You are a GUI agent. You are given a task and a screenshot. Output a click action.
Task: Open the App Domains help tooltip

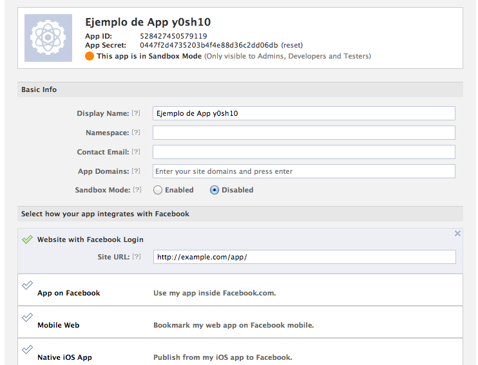coord(136,171)
